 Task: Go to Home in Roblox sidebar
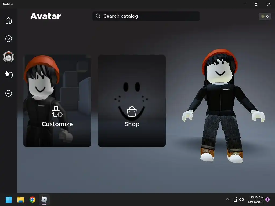click(x=8, y=20)
